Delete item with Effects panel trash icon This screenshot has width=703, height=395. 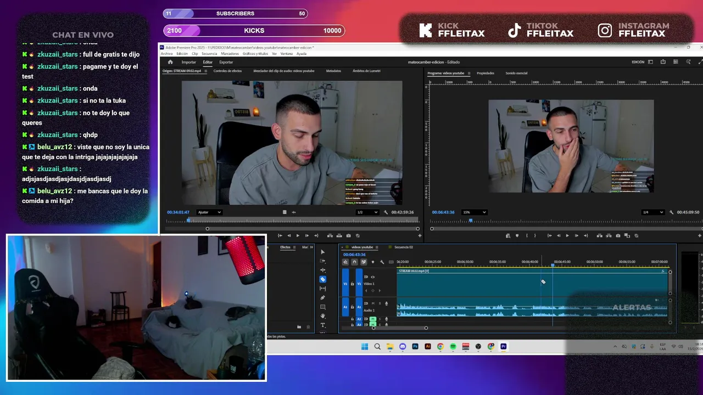[308, 327]
